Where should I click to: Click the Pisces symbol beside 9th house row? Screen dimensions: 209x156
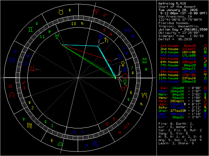tap(205, 72)
